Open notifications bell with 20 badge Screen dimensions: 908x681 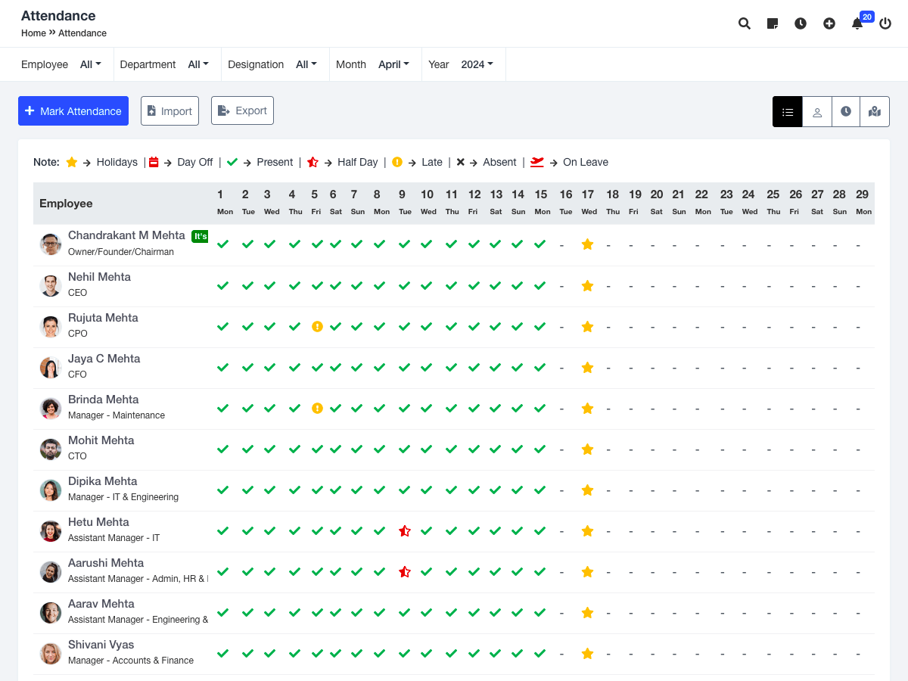857,23
